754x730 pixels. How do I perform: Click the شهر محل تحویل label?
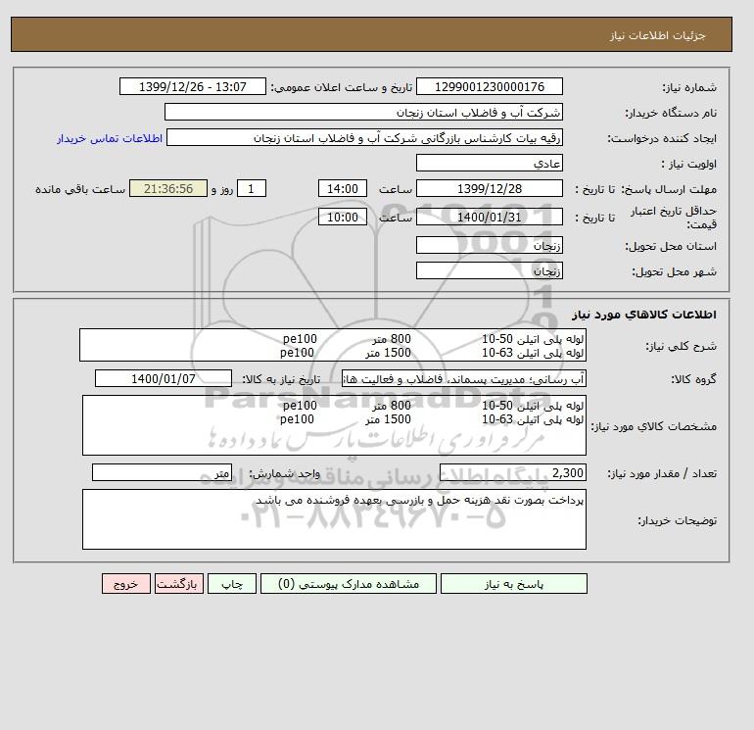tap(674, 271)
